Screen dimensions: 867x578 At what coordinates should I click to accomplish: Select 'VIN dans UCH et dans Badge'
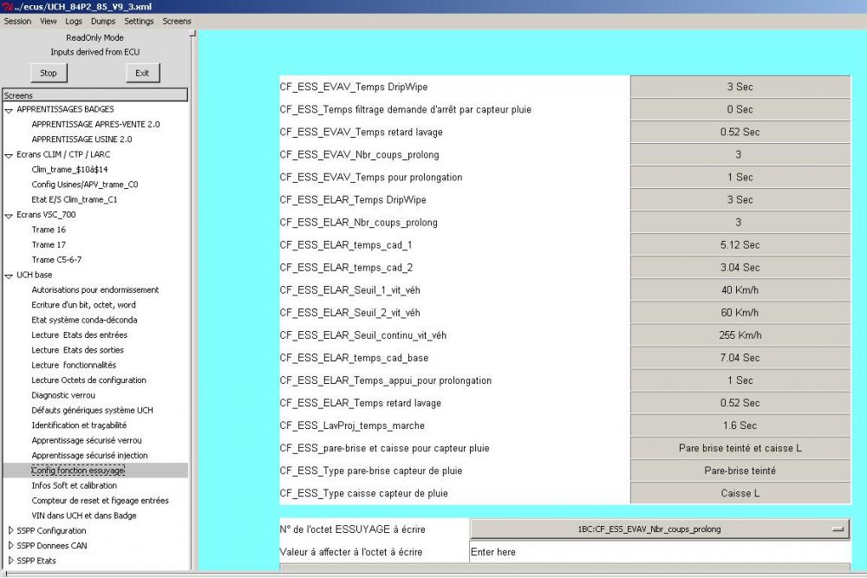tap(84, 516)
